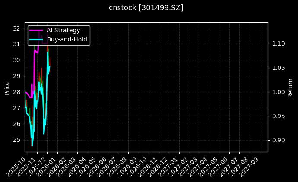Click the chart title cnstock [301499.SZ]
This screenshot has height=182, width=298.
(146, 8)
